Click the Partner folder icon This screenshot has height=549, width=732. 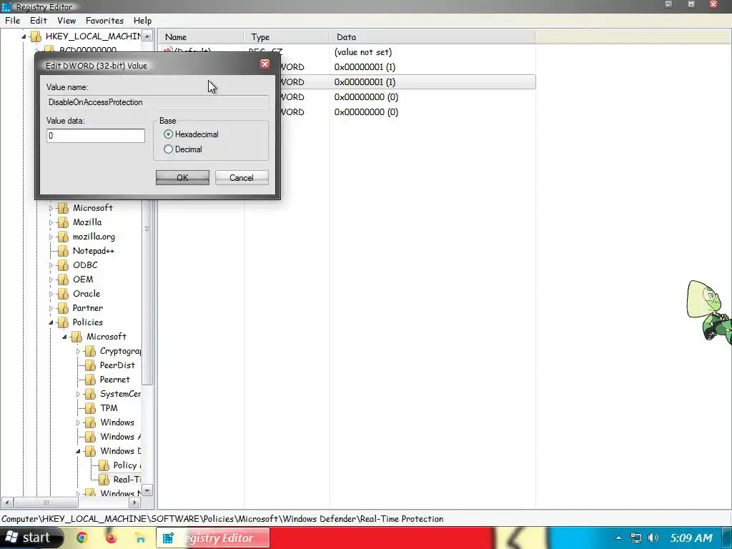click(x=63, y=309)
